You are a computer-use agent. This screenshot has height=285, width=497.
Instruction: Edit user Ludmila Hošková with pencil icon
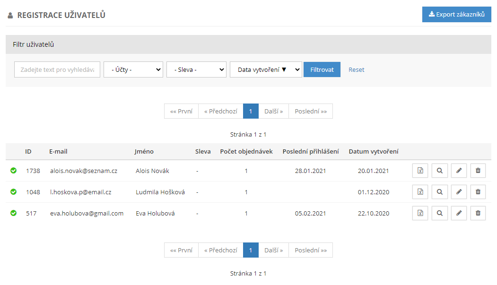point(459,192)
